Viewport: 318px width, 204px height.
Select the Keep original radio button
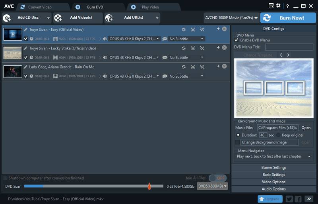(279, 135)
